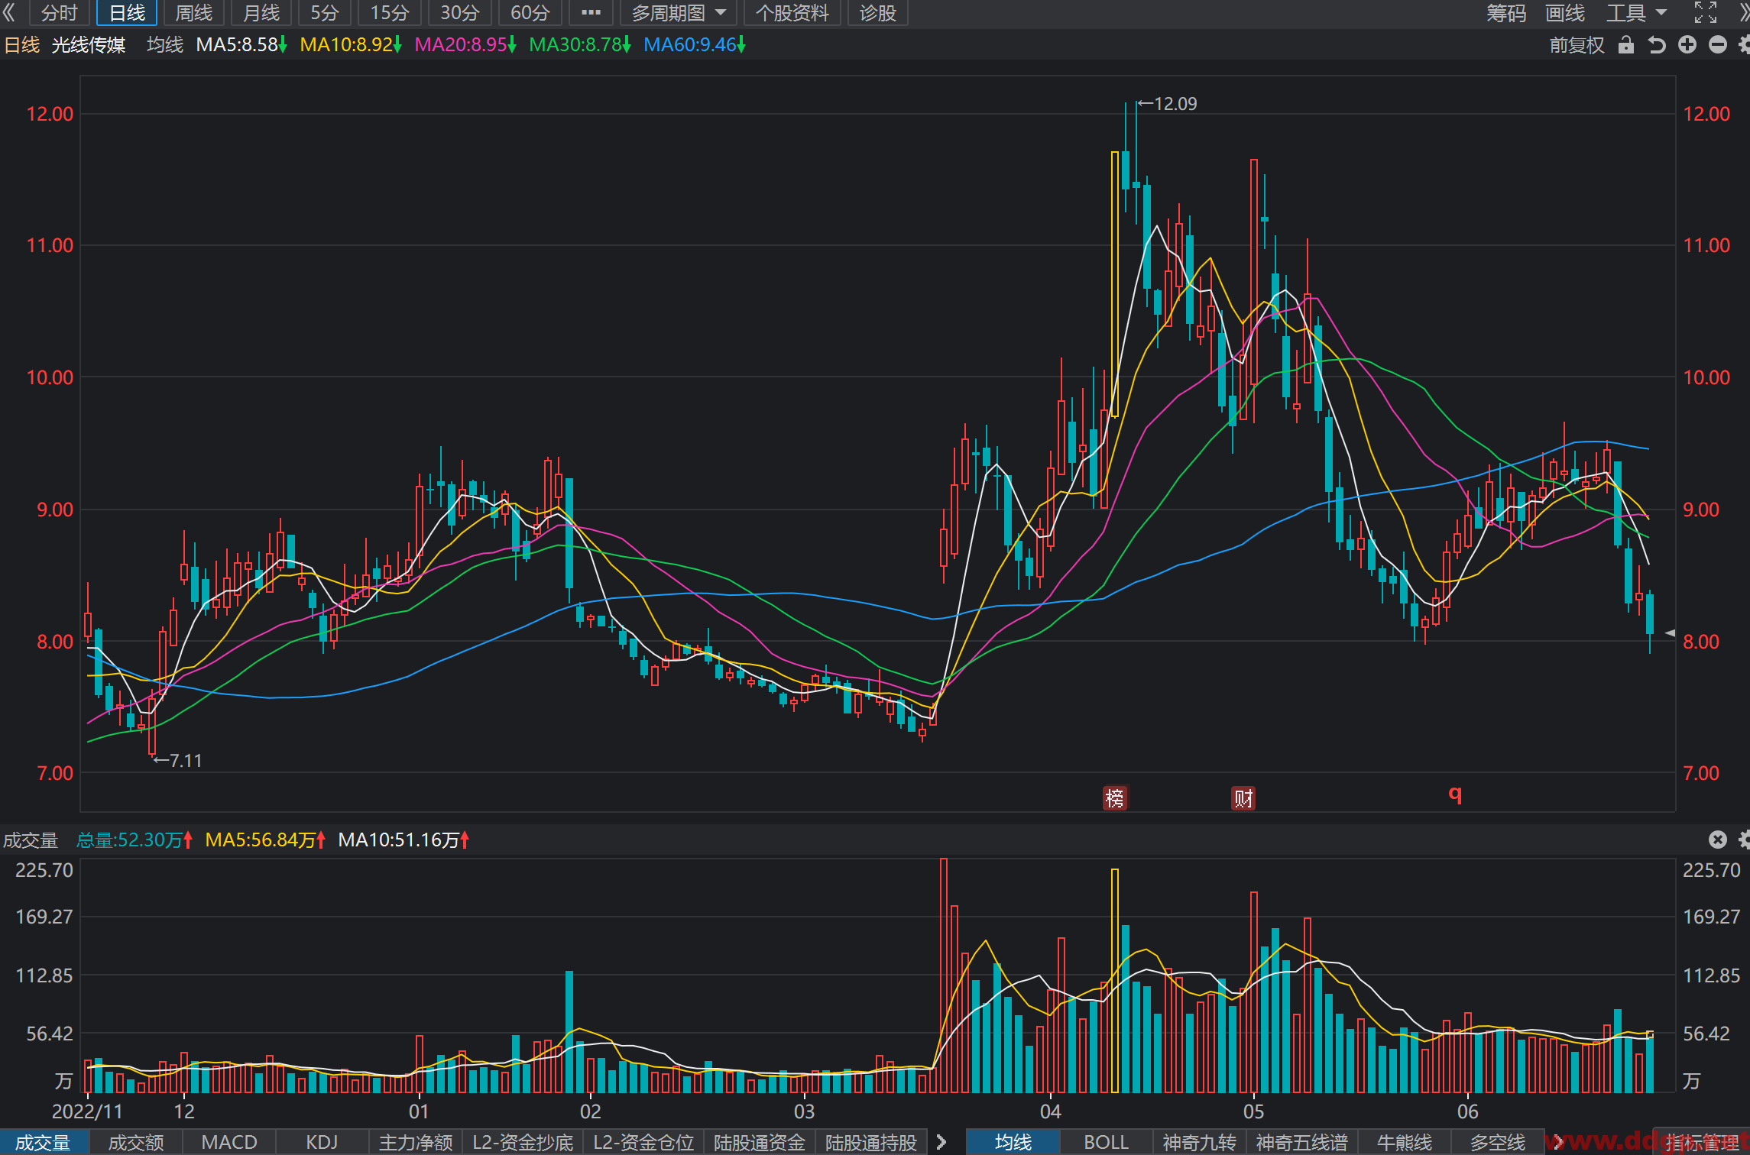Open 指标管理 indicator management
This screenshot has width=1750, height=1155.
click(1701, 1142)
